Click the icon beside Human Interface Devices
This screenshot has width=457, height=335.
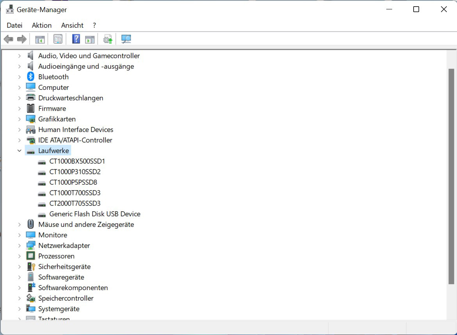pyautogui.click(x=30, y=130)
